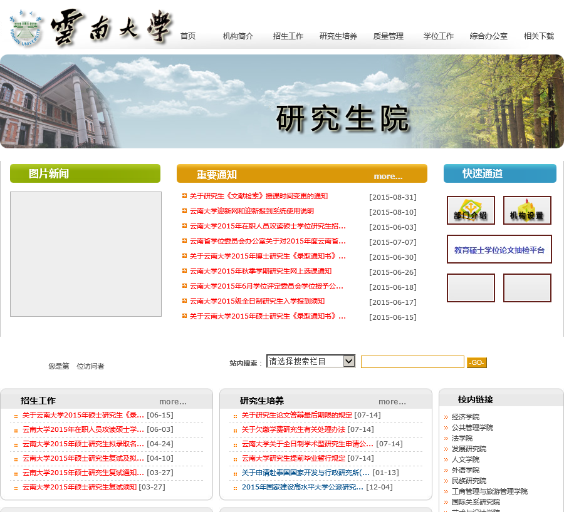
Task: Expand the 请选择搜索栏目 dropdown
Action: pyautogui.click(x=311, y=361)
